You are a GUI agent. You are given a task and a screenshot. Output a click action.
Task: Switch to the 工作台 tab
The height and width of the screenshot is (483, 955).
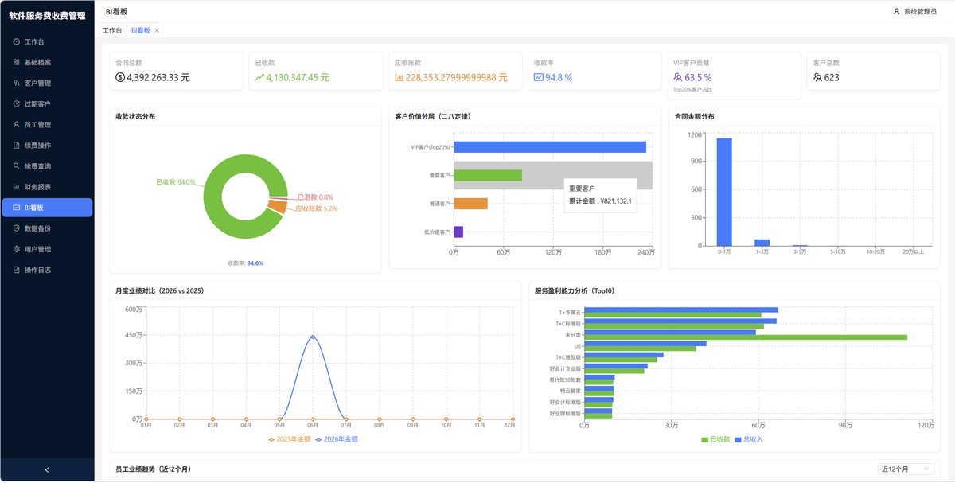tap(112, 30)
